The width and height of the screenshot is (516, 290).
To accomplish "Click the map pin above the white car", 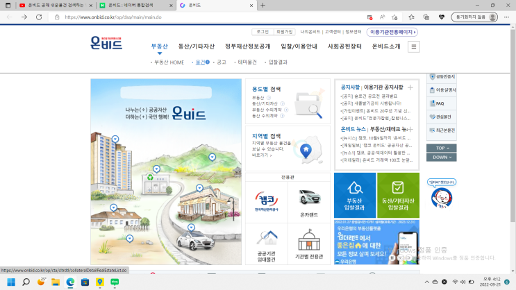I will (191, 228).
